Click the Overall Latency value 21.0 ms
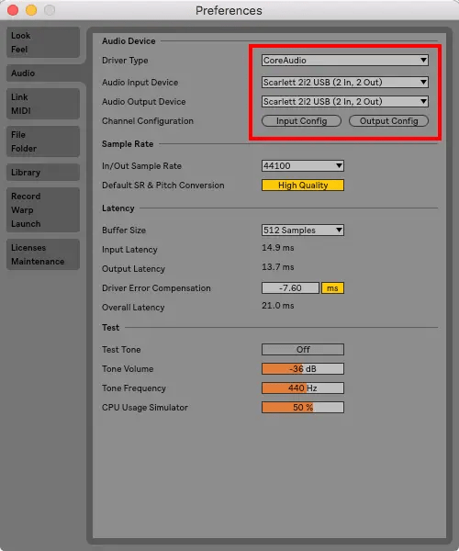 click(x=278, y=306)
